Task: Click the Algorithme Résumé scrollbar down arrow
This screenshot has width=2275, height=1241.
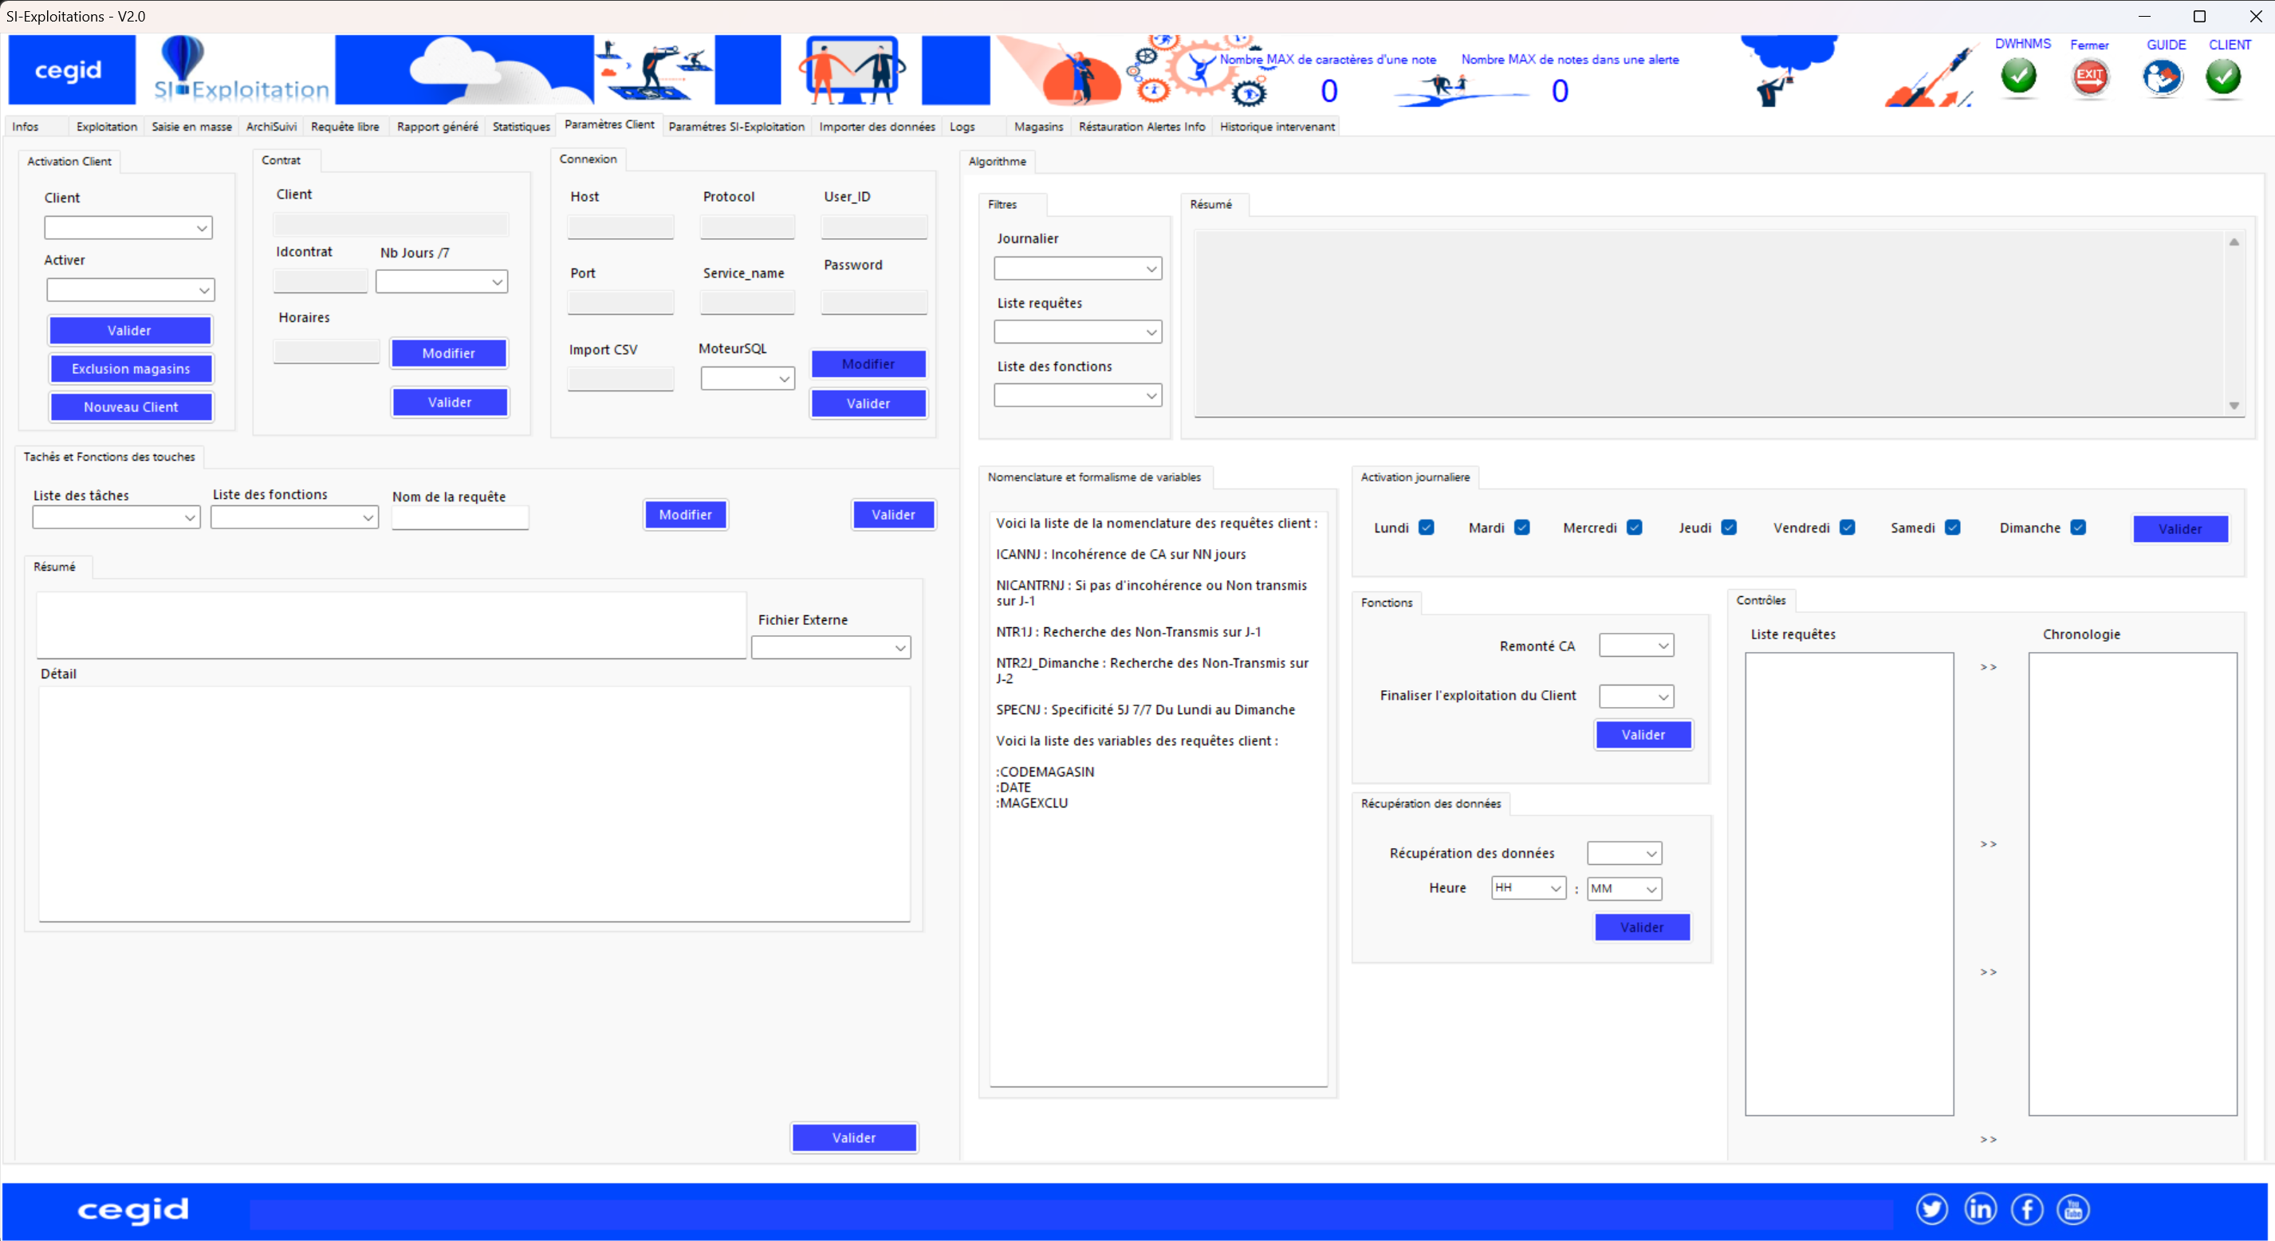Action: pos(2234,406)
